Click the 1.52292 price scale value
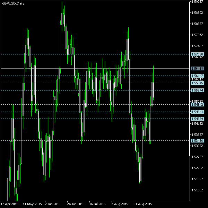The width and height of the screenshot is (208, 208). tap(197, 168)
